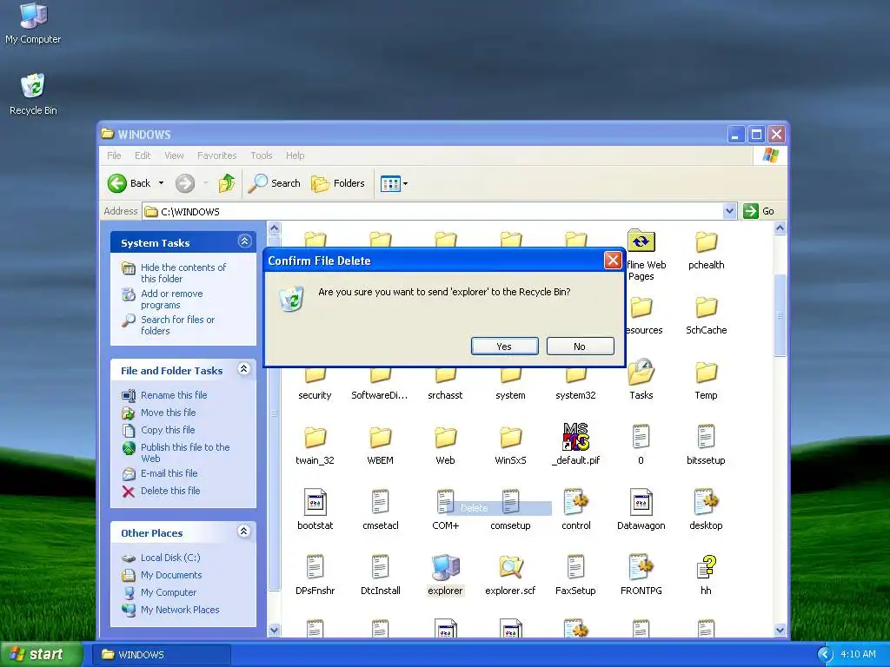Select the FaxSetup file
Screen dimensions: 890x667
[575, 575]
